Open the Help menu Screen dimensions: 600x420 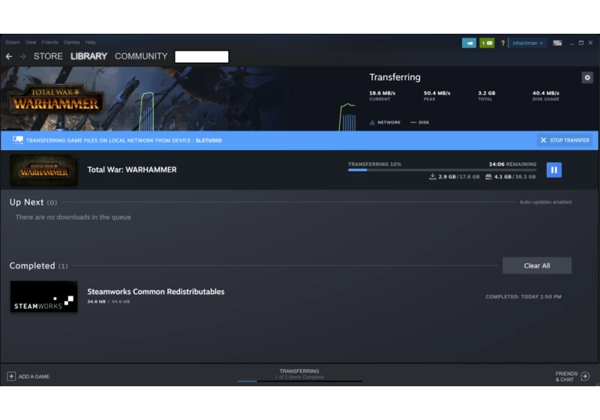pyautogui.click(x=90, y=42)
